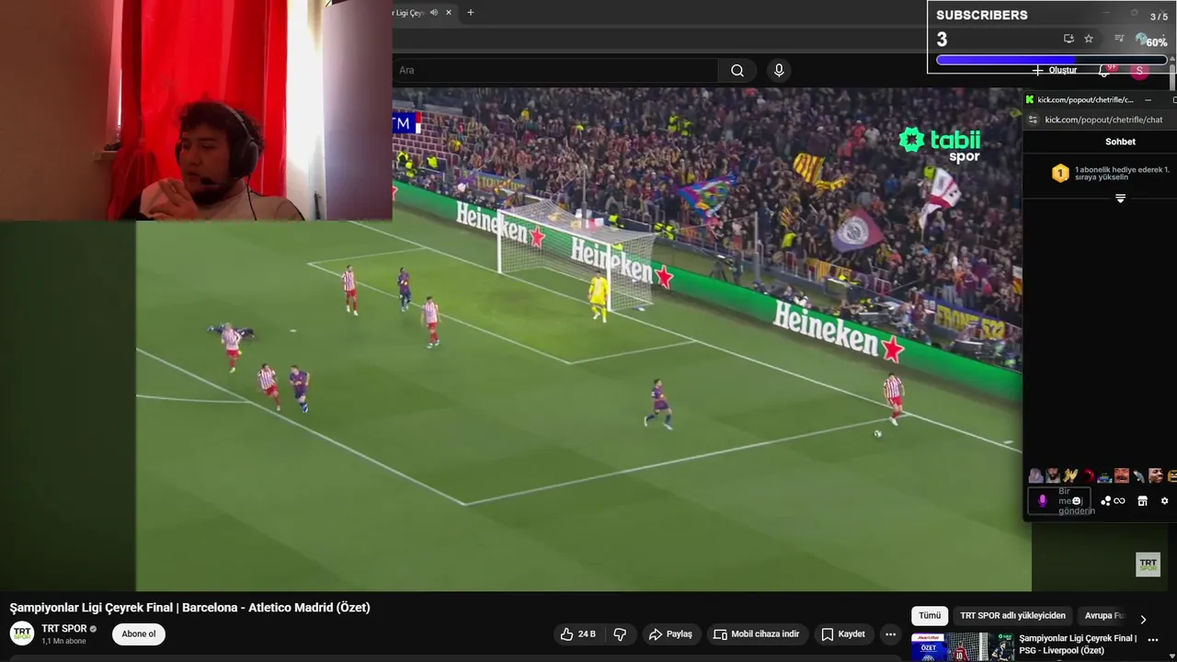Dislike the video with thumbs down
This screenshot has width=1177, height=662.
tap(620, 634)
